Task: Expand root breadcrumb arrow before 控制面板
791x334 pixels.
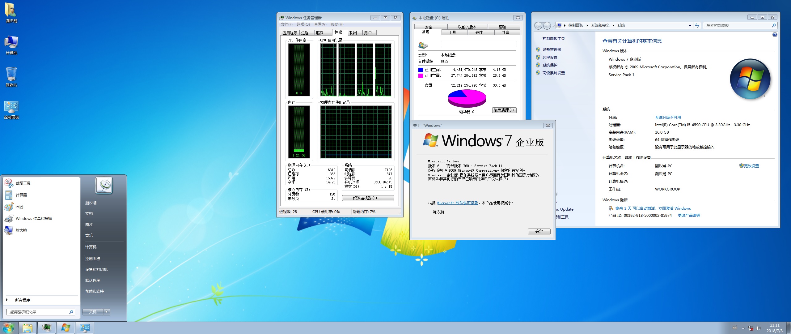Action: (x=565, y=25)
